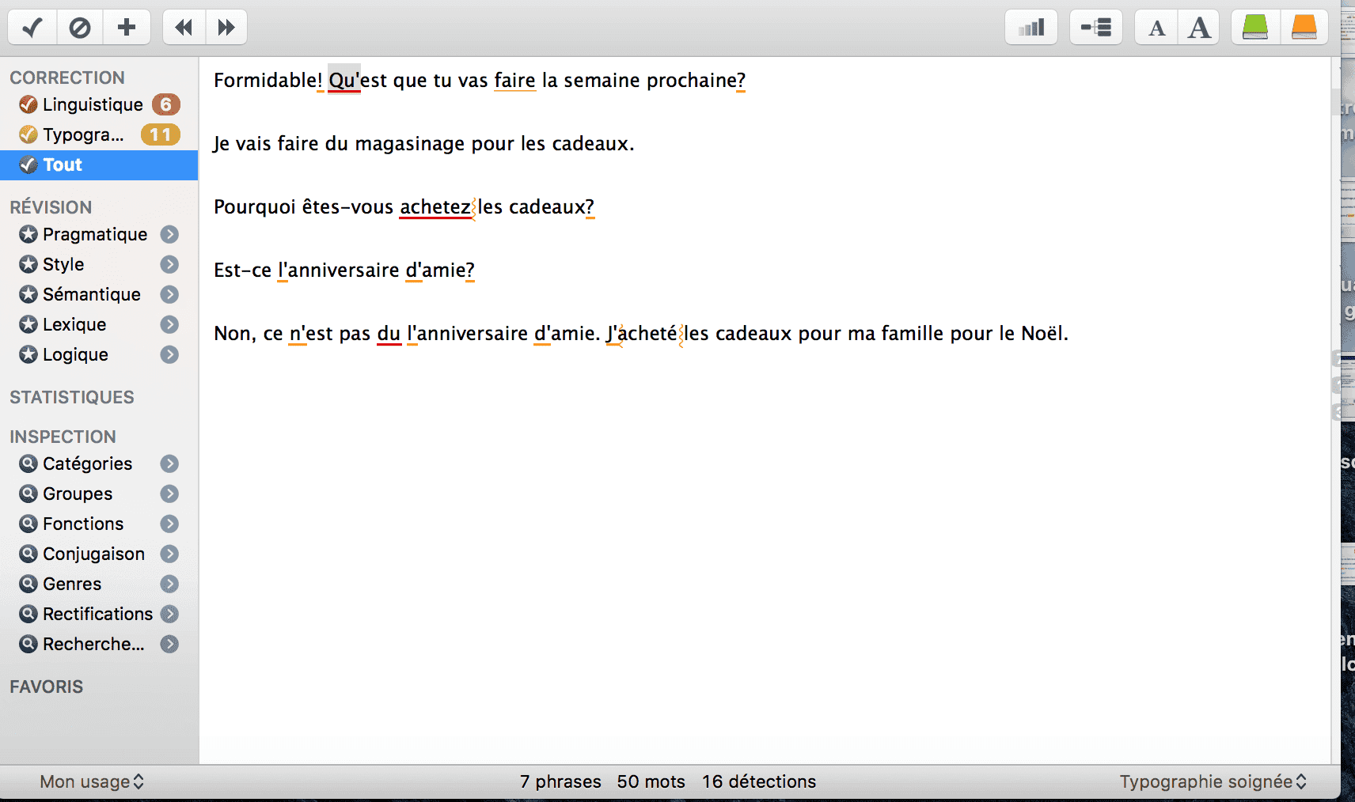
Task: Open the Typographie soignée dropdown
Action: pyautogui.click(x=1213, y=781)
